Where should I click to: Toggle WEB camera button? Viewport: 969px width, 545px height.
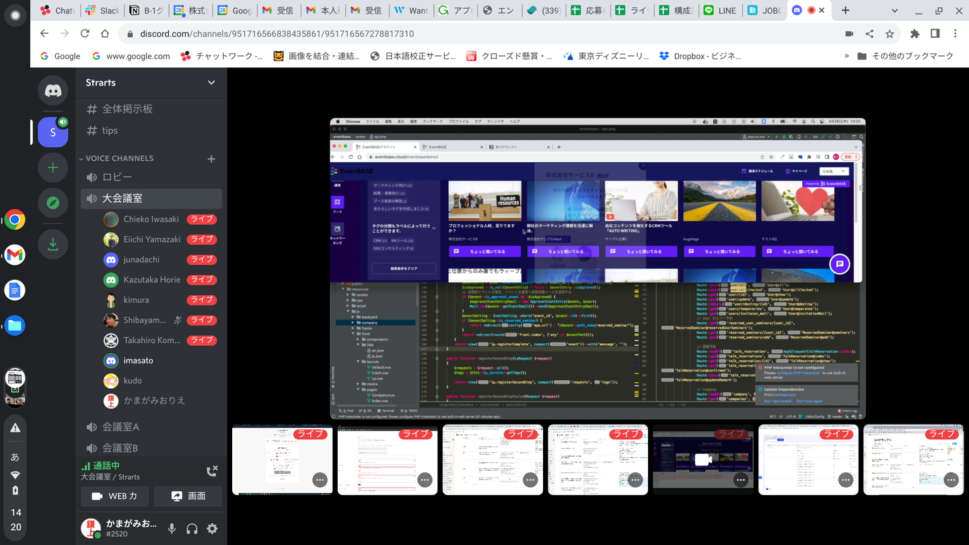coord(115,496)
